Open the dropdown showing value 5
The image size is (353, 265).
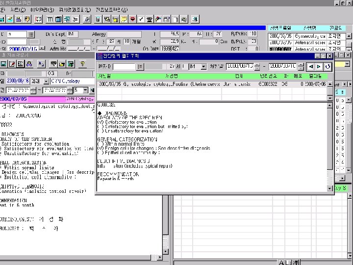[x=85, y=90]
